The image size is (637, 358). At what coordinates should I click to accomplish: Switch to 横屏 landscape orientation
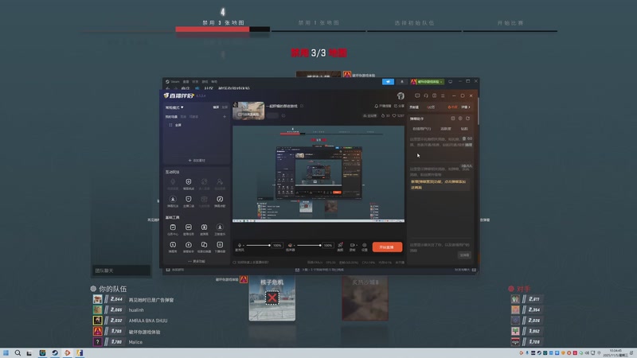coord(216,107)
